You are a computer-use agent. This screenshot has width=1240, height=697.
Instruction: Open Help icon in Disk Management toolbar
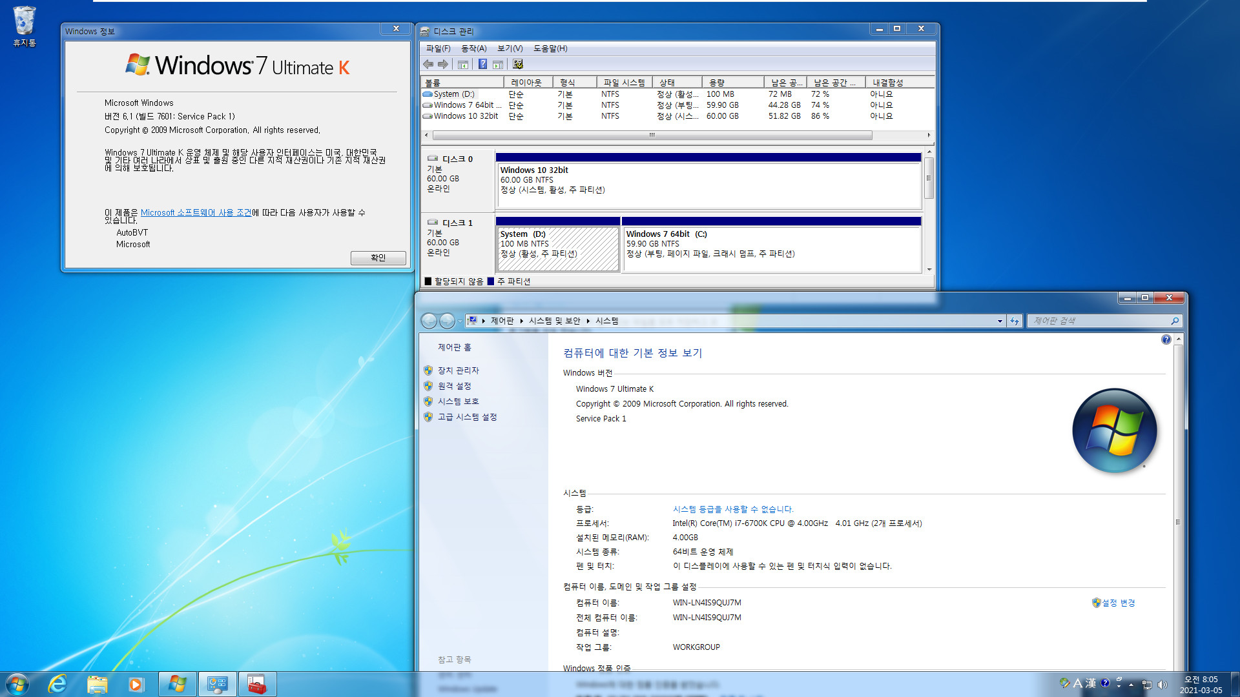click(482, 64)
